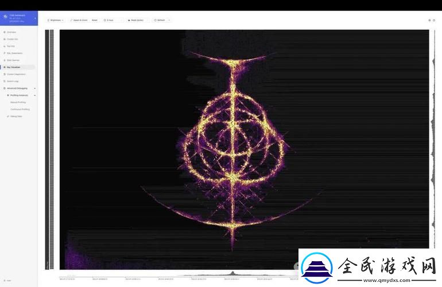
Task: Toggle the Select & Zoom mode
Action: click(79, 20)
